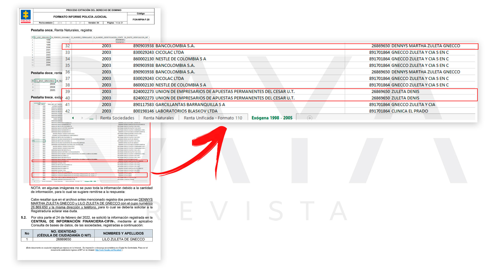Click year 2003 cell in row 34
This screenshot has width=491, height=276.
[x=106, y=59]
